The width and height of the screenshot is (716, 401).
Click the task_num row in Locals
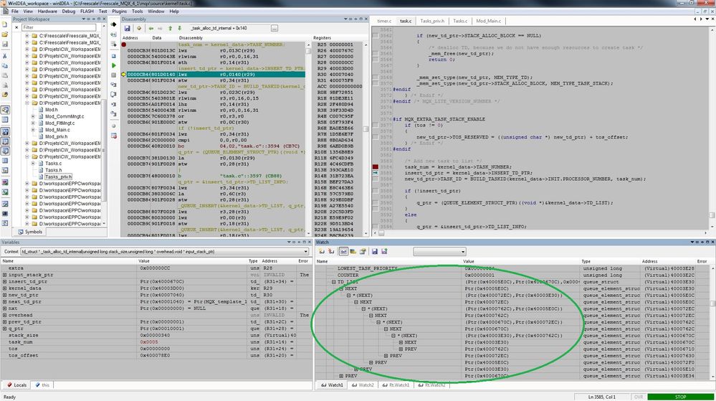156,342
